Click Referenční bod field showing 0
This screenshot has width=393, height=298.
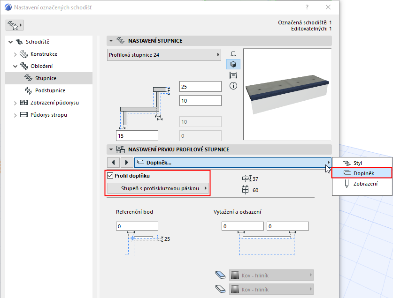pos(137,226)
